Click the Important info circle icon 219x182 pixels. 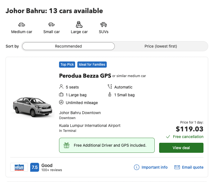(136, 167)
